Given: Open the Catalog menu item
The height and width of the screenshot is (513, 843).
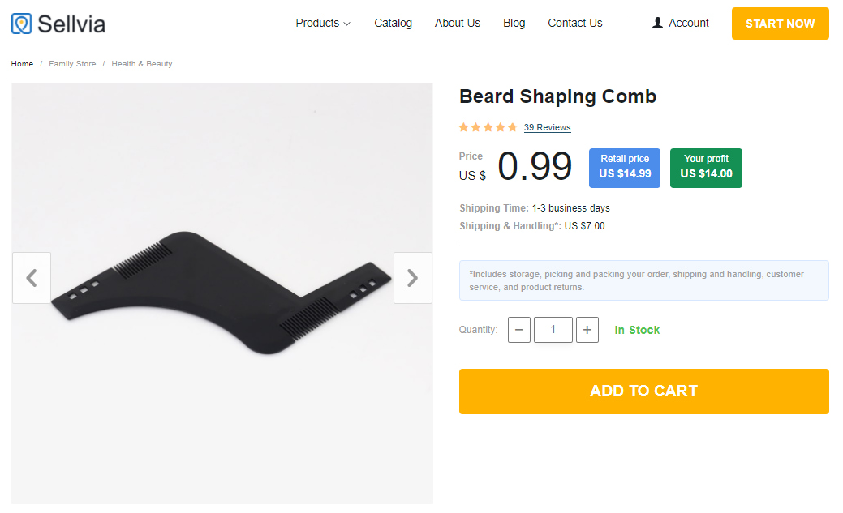Looking at the screenshot, I should [x=393, y=23].
